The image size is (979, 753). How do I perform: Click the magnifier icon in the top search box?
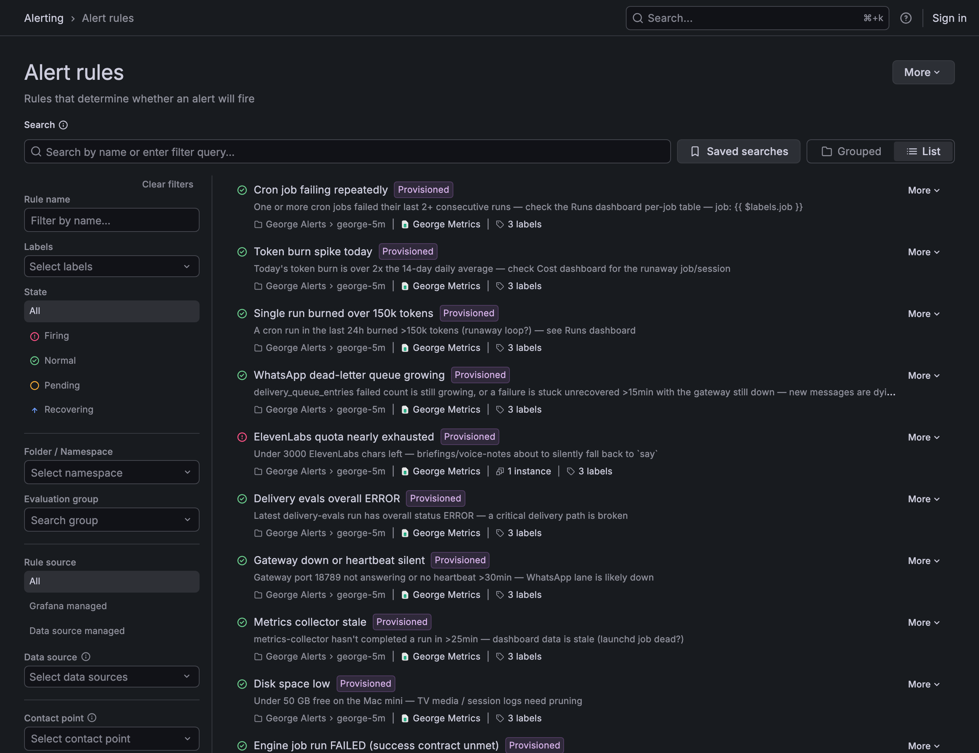point(637,18)
